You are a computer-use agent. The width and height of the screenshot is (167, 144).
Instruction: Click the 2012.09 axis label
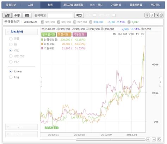coord(106,135)
